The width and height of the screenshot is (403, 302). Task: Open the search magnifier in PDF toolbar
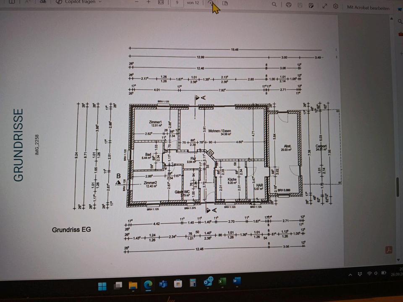274,5
